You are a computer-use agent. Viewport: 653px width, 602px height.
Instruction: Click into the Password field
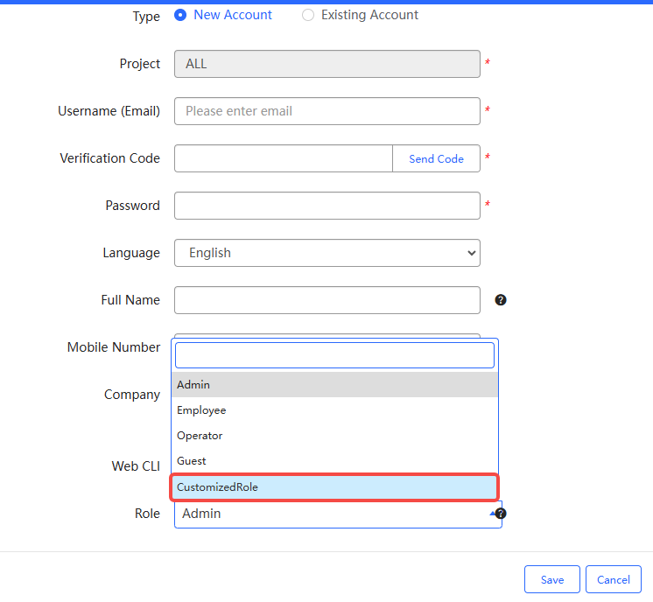click(x=326, y=206)
